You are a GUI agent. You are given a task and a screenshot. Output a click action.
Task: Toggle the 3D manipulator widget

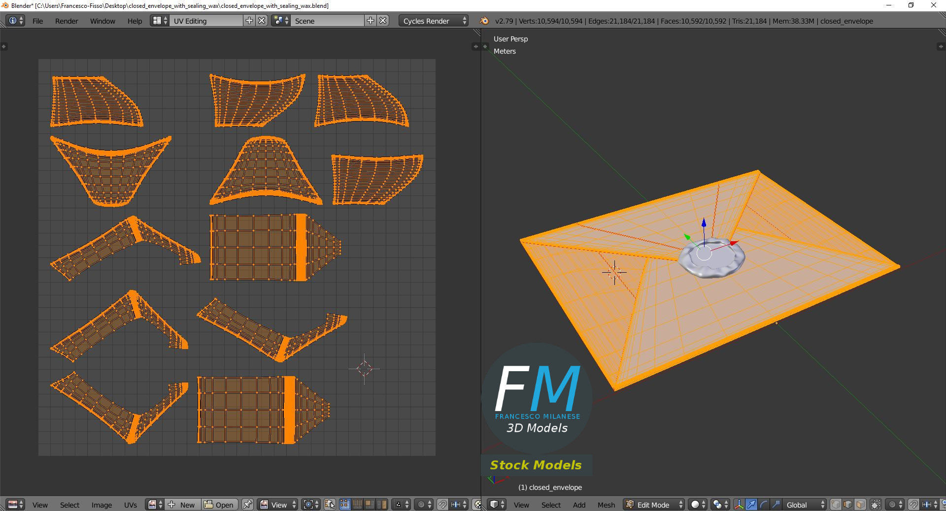pyautogui.click(x=739, y=505)
